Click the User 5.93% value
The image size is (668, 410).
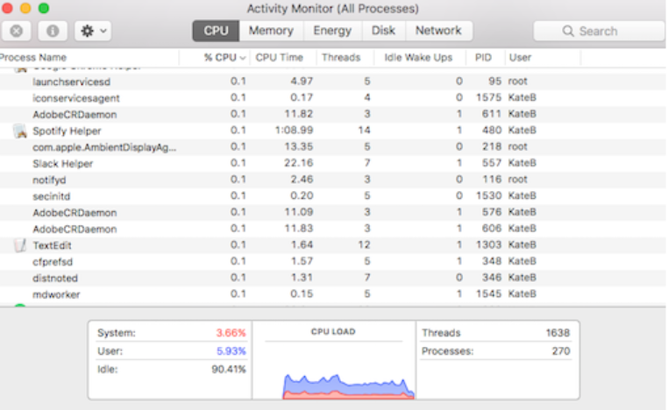tap(231, 351)
